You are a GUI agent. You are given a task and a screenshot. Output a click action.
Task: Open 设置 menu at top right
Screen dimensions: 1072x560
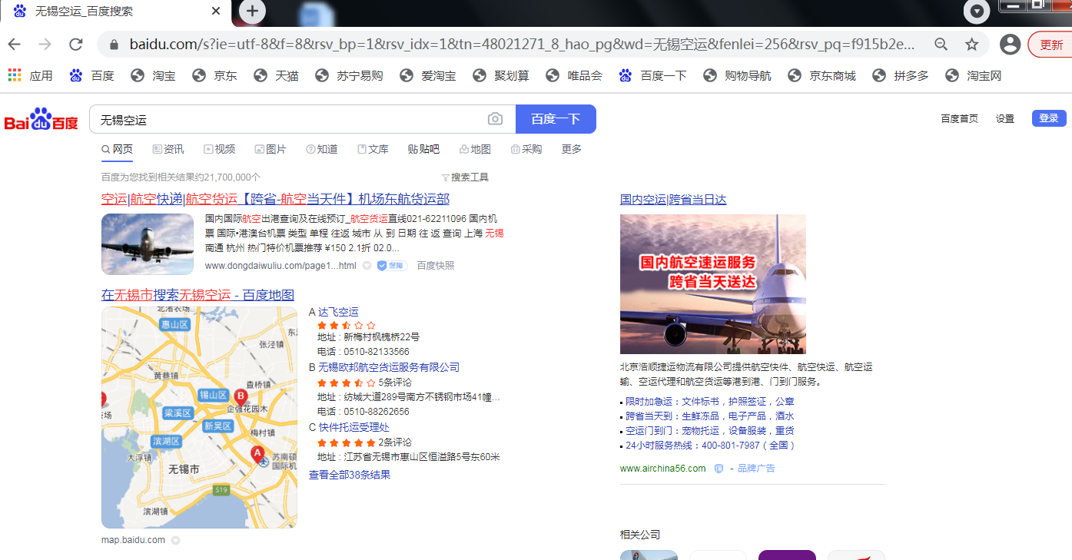[x=1005, y=118]
